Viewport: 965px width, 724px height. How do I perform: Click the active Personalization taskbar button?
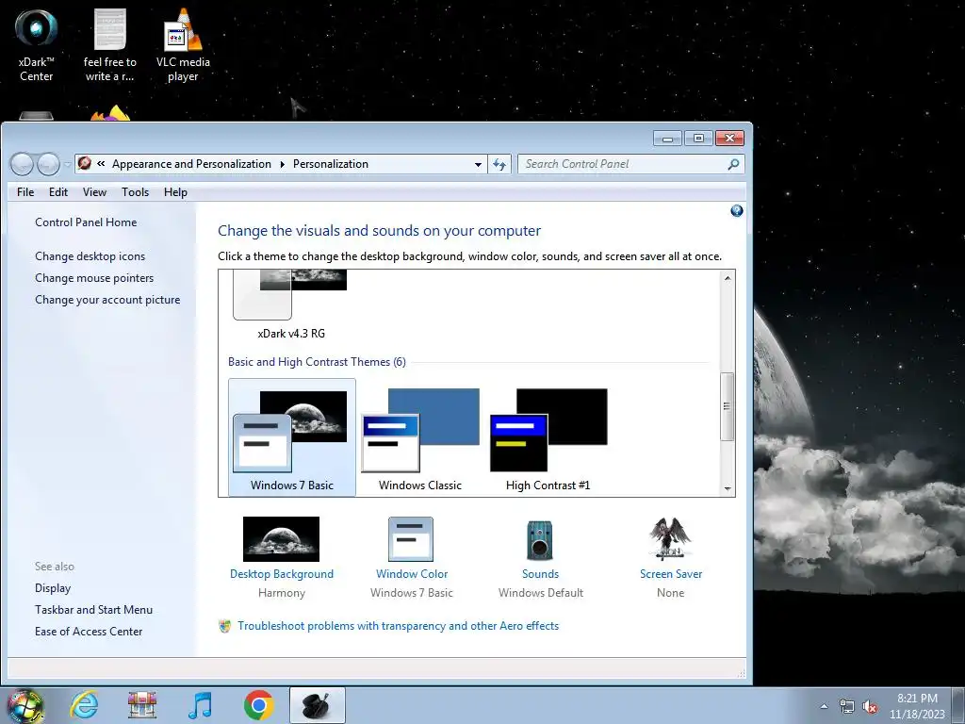pos(317,705)
